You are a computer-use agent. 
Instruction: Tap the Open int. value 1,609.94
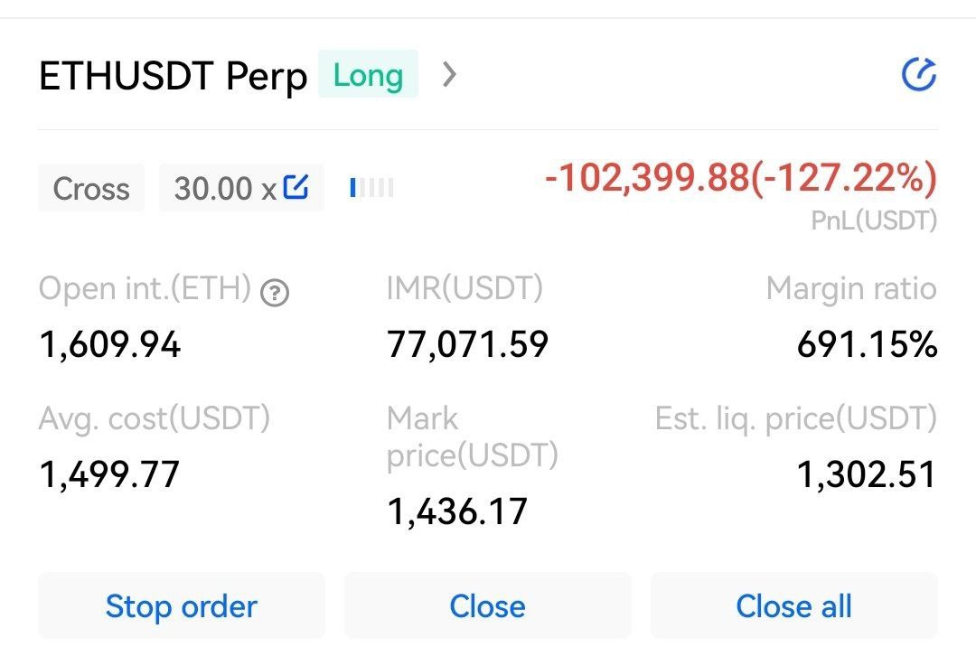click(110, 343)
